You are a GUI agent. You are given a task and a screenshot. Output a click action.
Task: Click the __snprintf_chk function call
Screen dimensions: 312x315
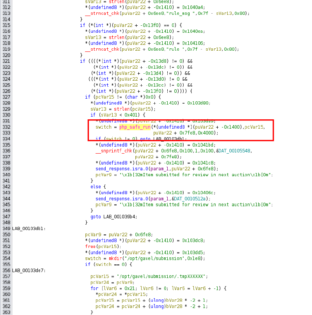(113, 151)
